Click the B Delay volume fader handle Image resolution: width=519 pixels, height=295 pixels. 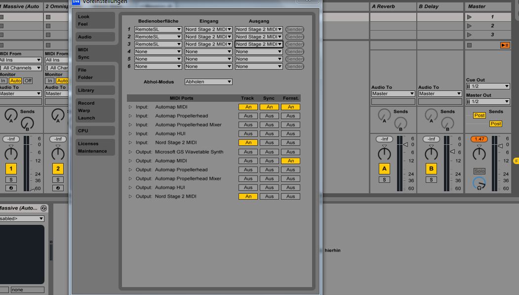point(452,151)
